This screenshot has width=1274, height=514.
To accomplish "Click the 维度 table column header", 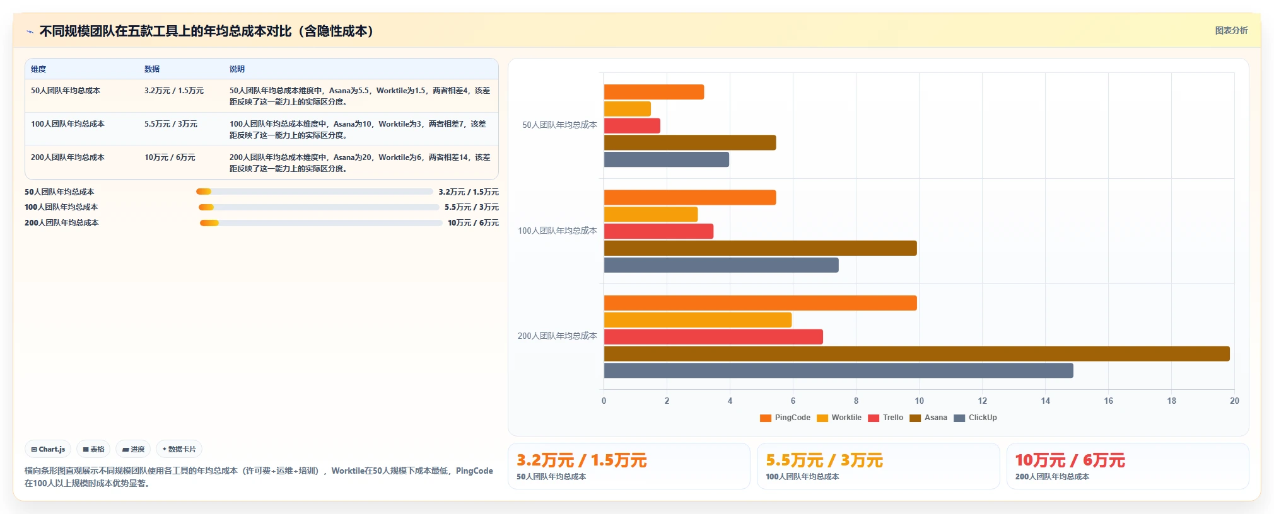I will [38, 69].
